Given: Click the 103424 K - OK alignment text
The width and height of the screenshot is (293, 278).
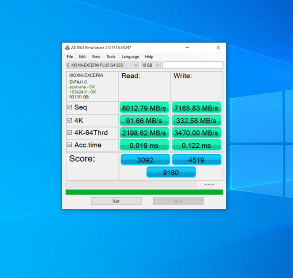Looking at the screenshot, I should coord(82,92).
